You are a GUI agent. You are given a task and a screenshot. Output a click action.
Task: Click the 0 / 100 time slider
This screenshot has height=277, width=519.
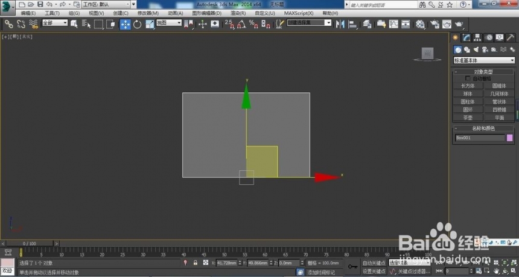(30, 244)
